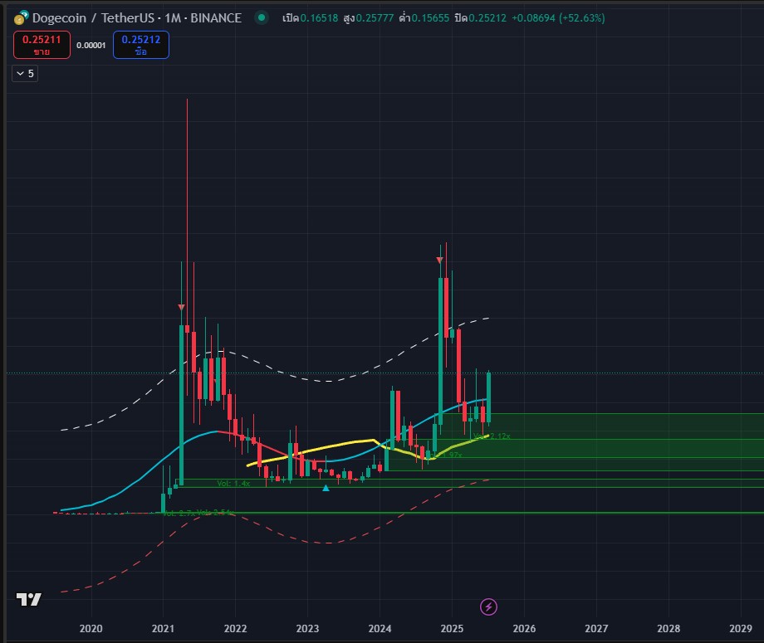Click the latest green monthly candle

488,397
